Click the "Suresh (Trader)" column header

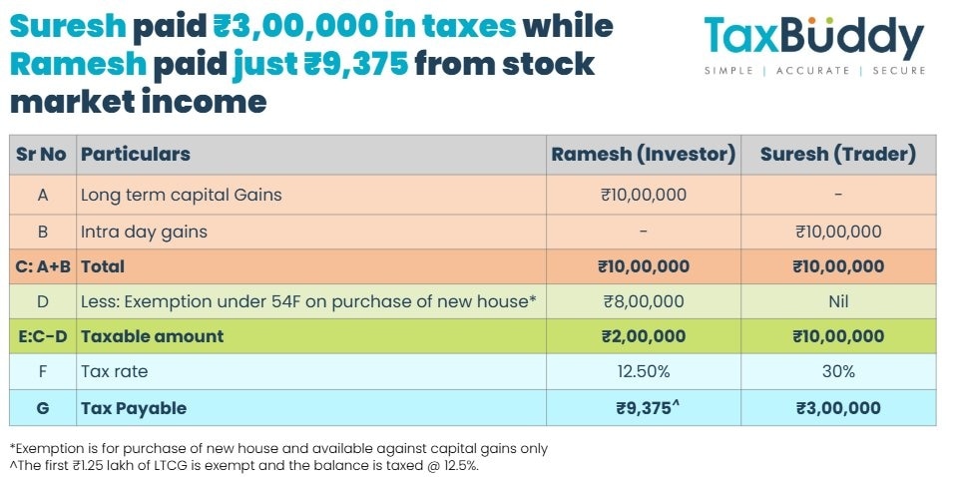(837, 155)
